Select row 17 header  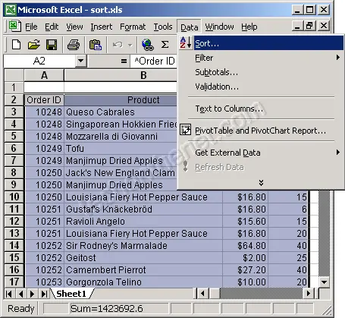click(x=14, y=282)
